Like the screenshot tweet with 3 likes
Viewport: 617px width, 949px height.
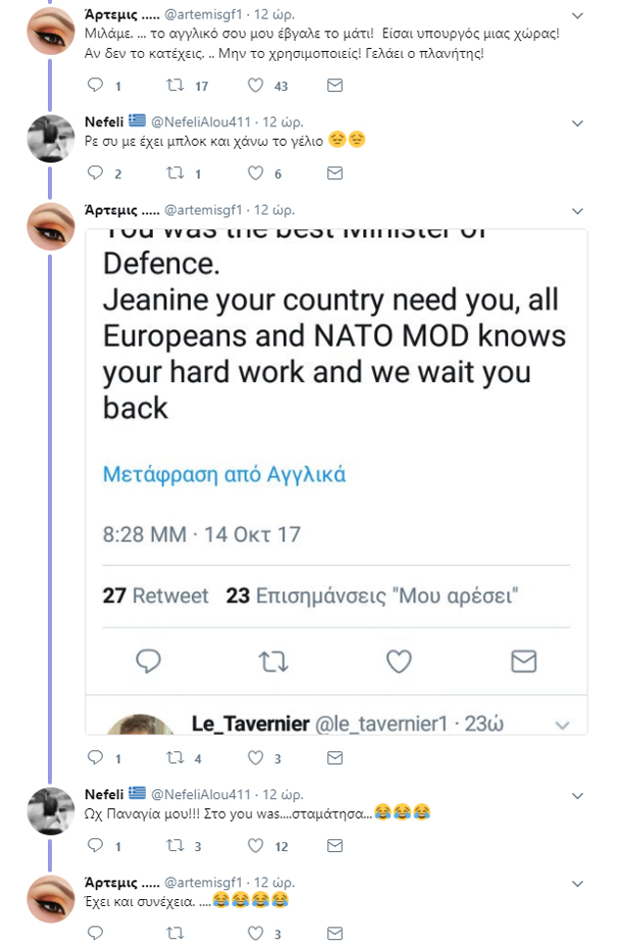pyautogui.click(x=256, y=758)
